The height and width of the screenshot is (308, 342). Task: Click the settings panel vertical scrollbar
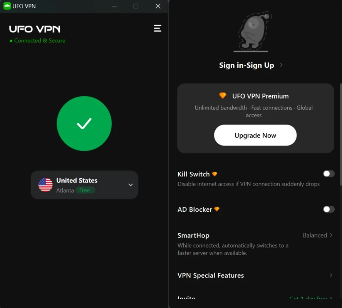[x=341, y=134]
